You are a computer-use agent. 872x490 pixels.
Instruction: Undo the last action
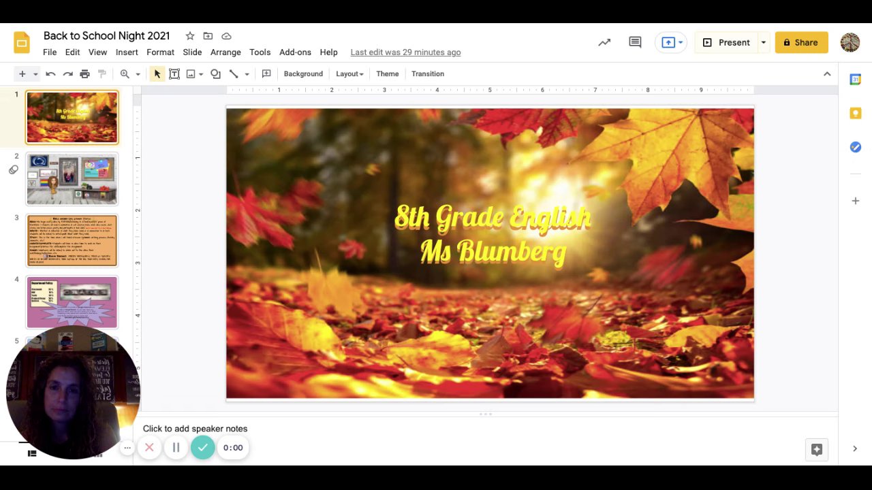click(x=50, y=73)
